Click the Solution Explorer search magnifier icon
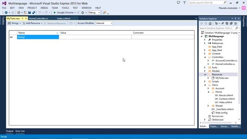The height and width of the screenshot is (139, 247). (237, 28)
